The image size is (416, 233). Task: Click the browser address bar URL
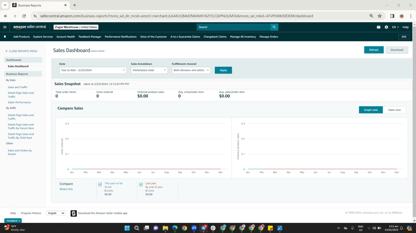pos(176,16)
